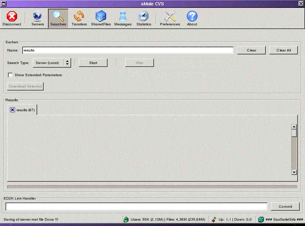305x226 pixels.
Task: Expand the Search Type dropdown
Action: click(67, 63)
